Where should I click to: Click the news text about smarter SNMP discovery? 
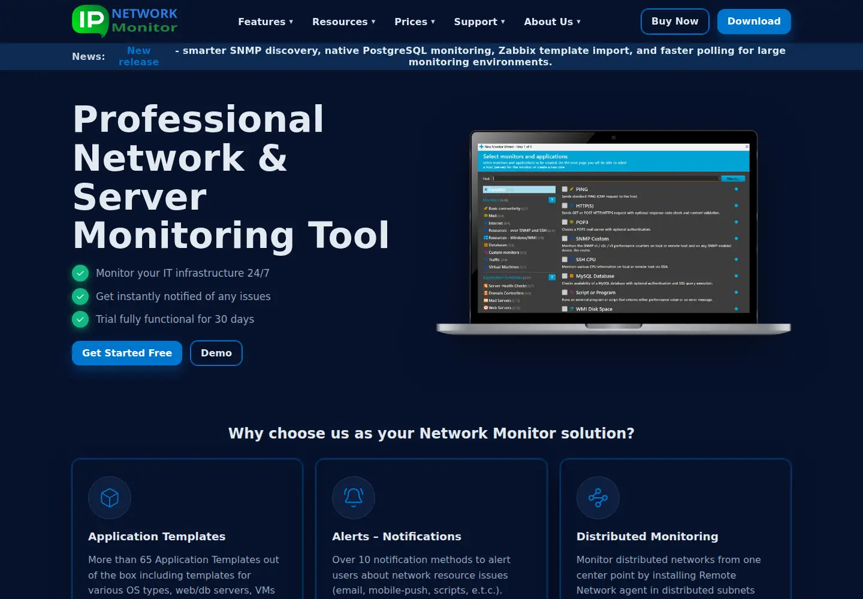pos(480,56)
